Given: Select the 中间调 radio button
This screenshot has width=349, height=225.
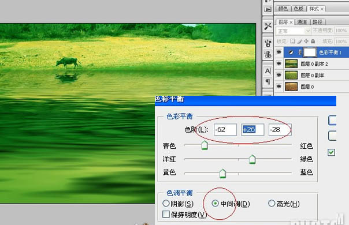Looking at the screenshot, I should pyautogui.click(x=215, y=203).
